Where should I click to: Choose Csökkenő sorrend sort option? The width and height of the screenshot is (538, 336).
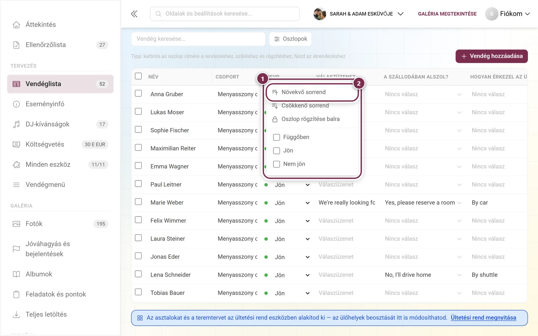click(312, 106)
